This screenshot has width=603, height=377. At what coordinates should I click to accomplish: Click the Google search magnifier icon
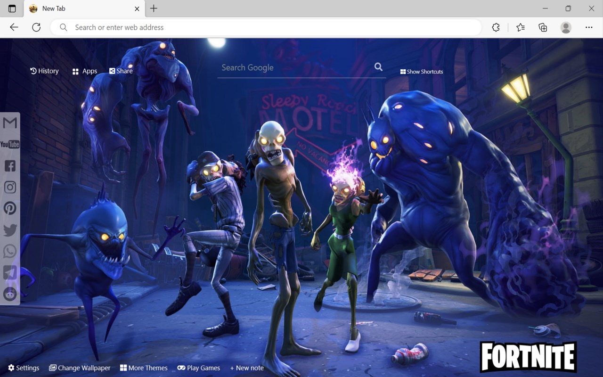click(x=378, y=67)
